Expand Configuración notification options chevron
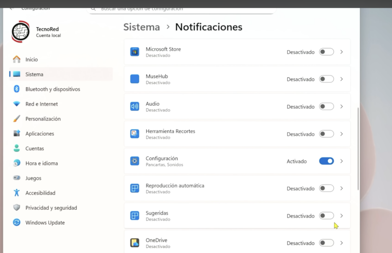The height and width of the screenshot is (253, 392). click(x=341, y=161)
